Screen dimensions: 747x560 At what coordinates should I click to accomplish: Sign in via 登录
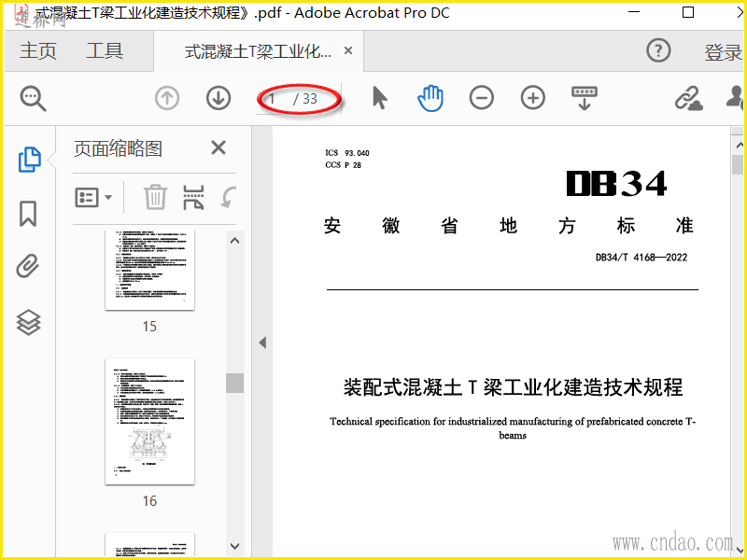[x=723, y=51]
